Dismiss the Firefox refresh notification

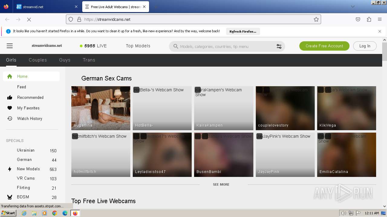coord(380,31)
